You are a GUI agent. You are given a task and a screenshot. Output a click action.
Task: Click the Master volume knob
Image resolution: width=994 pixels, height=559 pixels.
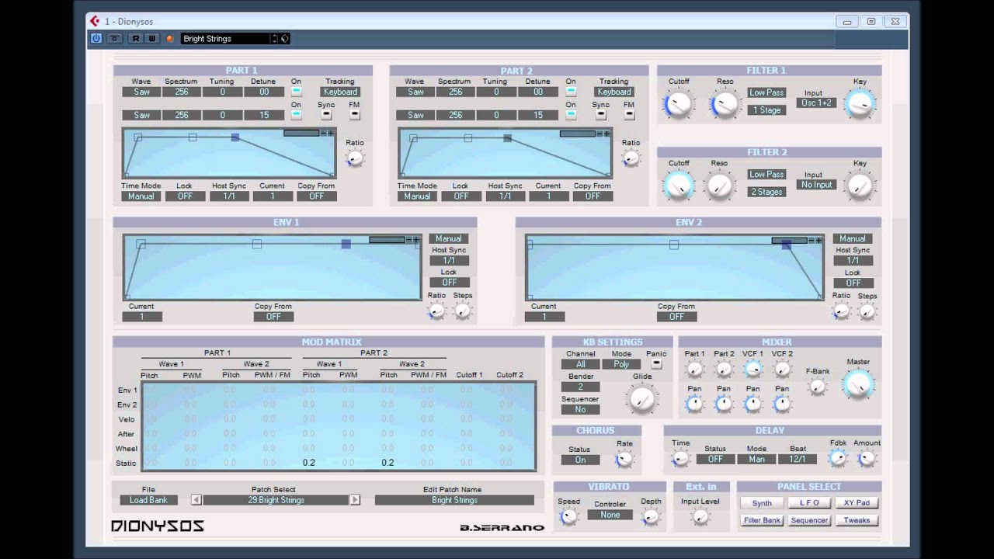pos(858,384)
